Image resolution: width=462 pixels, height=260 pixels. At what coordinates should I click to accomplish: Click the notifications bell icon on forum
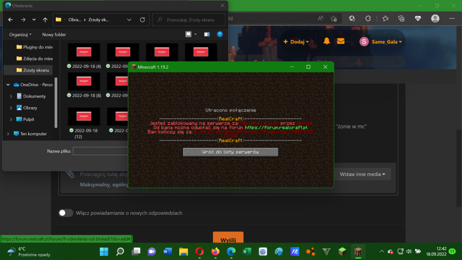tap(327, 41)
